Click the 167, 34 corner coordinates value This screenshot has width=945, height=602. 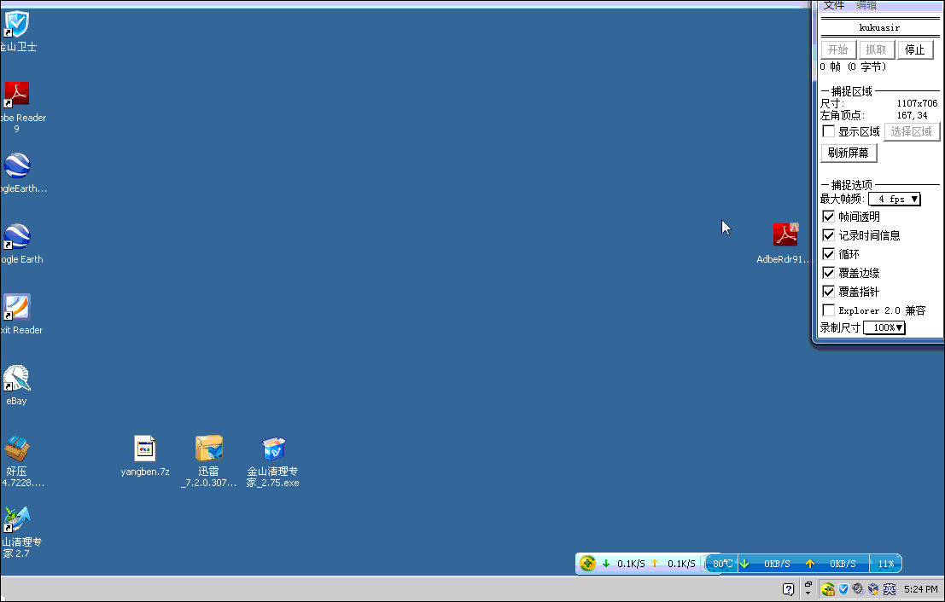point(913,115)
